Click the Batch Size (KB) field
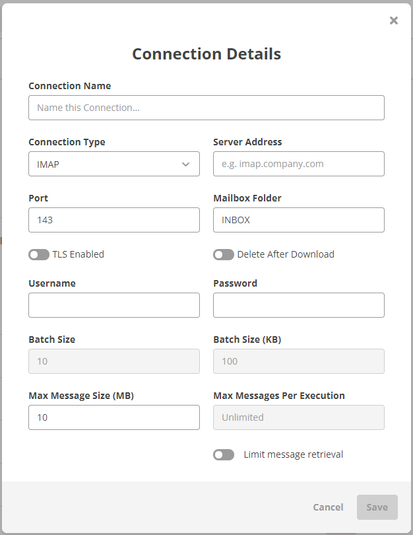This screenshot has width=413, height=535. (298, 361)
